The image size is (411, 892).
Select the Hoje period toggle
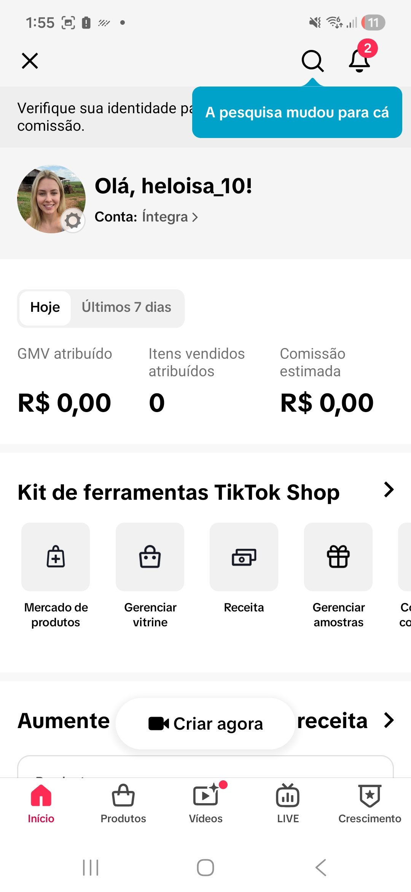tap(45, 308)
